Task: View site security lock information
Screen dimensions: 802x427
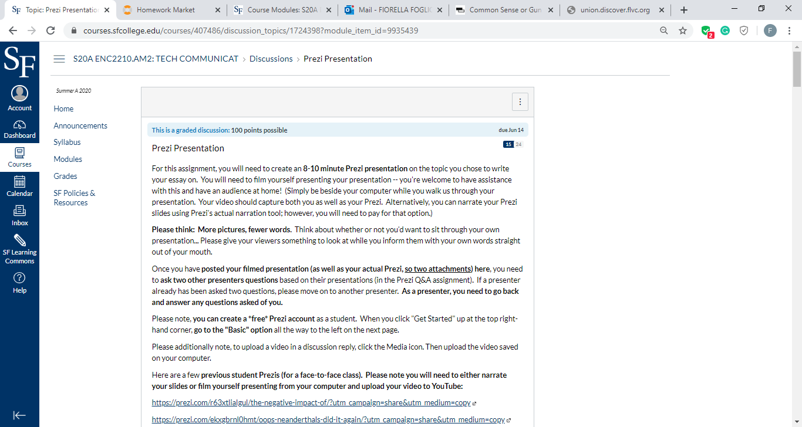Action: (x=74, y=30)
